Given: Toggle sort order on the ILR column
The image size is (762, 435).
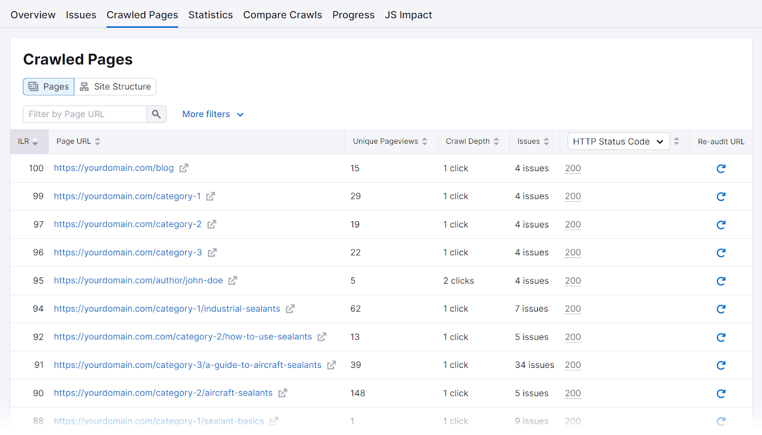Looking at the screenshot, I should (x=35, y=141).
